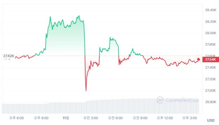This screenshot has width=219, height=125.
Task: Click the 오전 3:00 time axis label
Action: click(91, 118)
